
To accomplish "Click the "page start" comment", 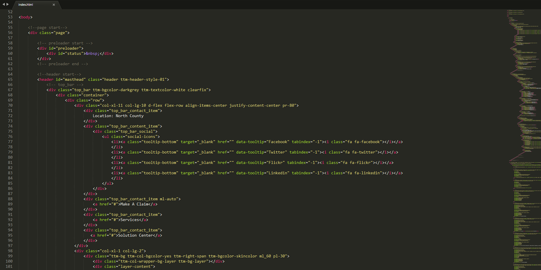I will click(47, 28).
